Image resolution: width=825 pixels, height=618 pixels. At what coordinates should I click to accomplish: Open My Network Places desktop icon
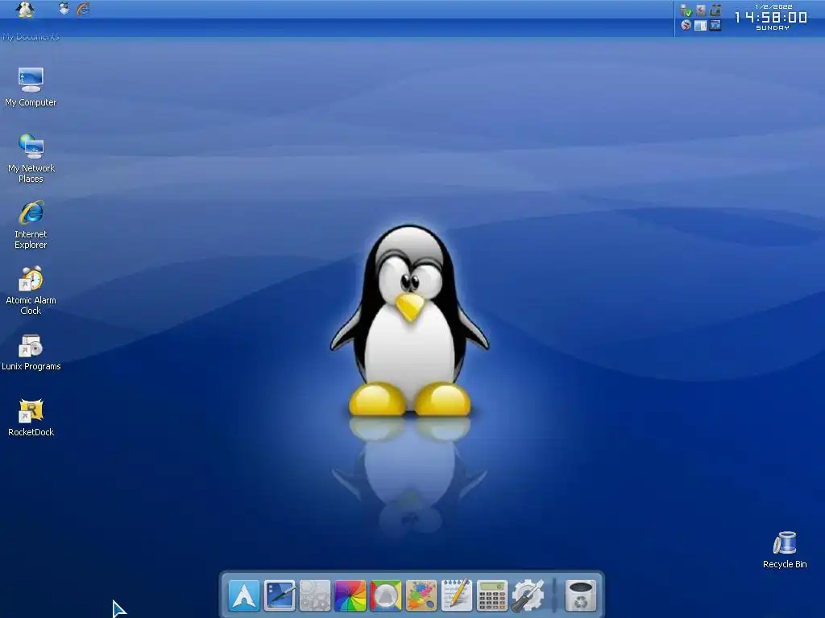[31, 159]
